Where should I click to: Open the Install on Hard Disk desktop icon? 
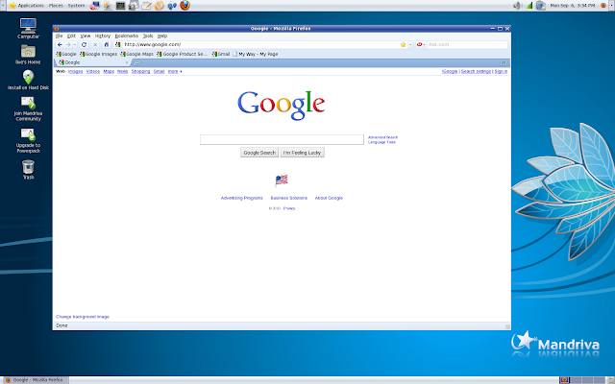[28, 80]
